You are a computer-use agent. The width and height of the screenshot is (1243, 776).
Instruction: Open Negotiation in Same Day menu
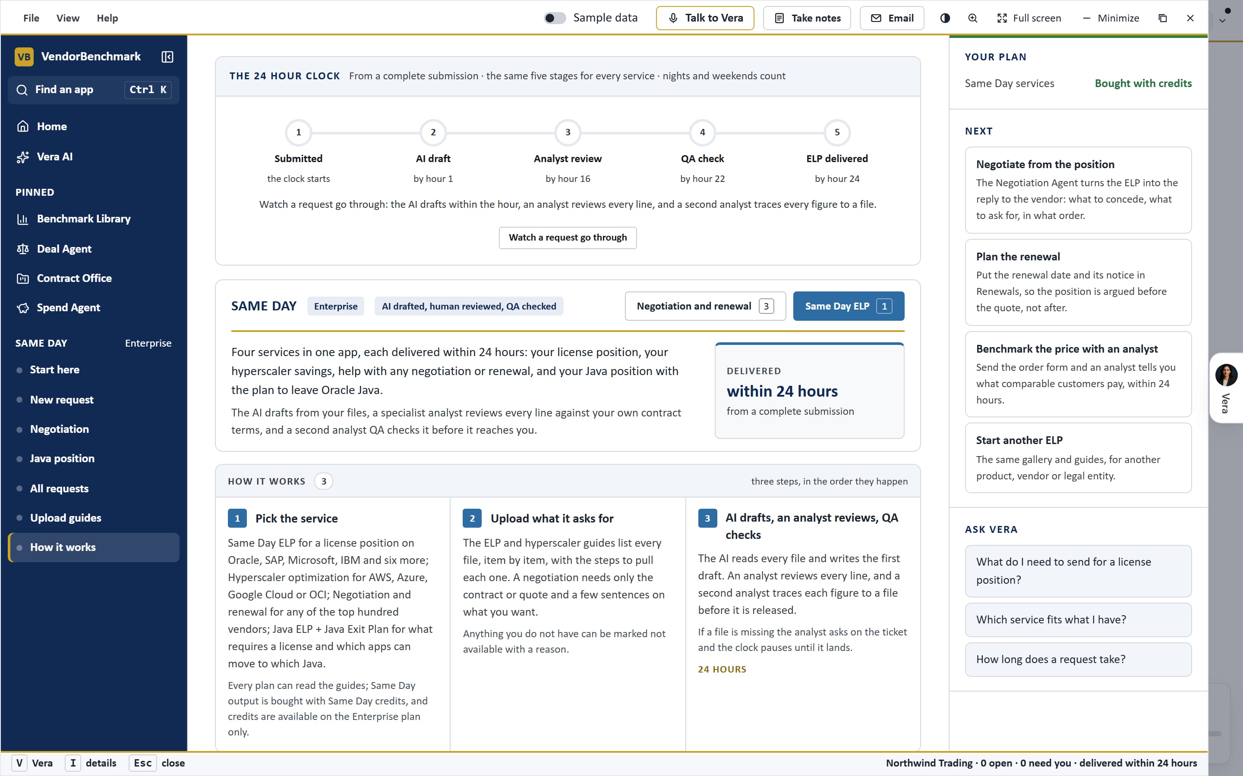tap(94, 429)
